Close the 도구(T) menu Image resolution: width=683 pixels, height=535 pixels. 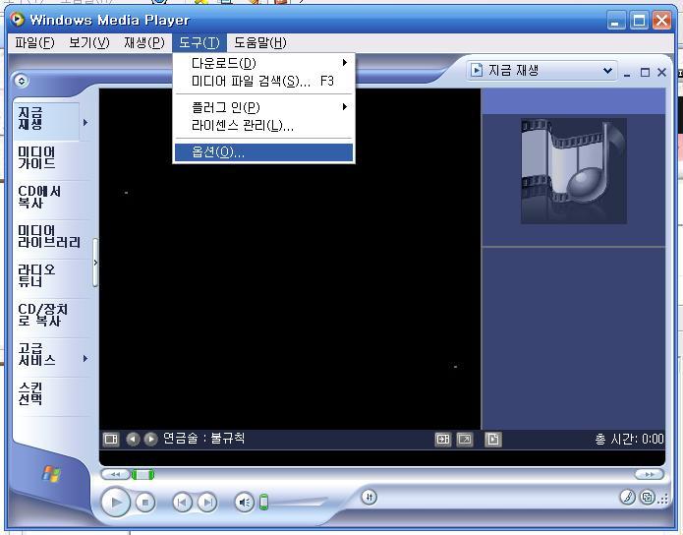199,42
